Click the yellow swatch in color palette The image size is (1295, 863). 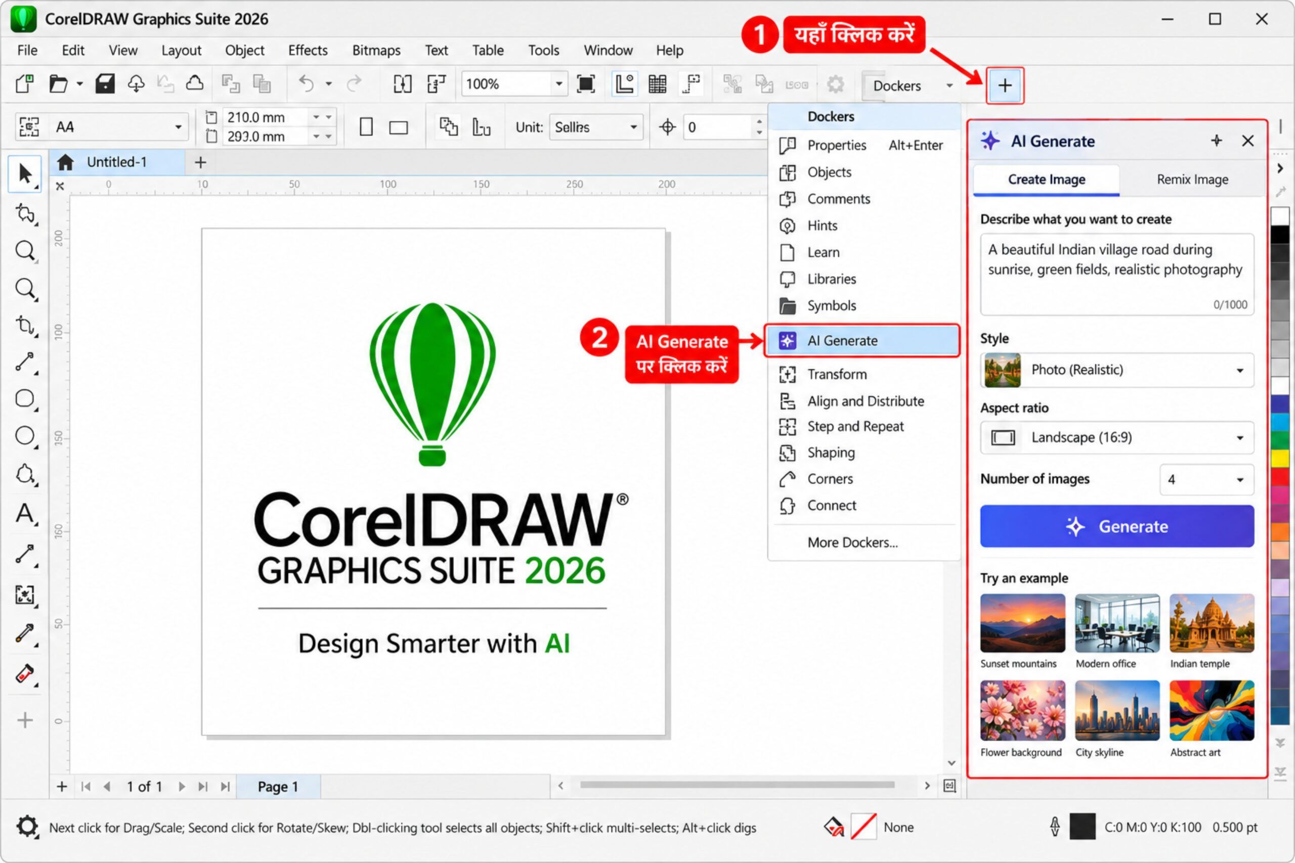(1280, 458)
